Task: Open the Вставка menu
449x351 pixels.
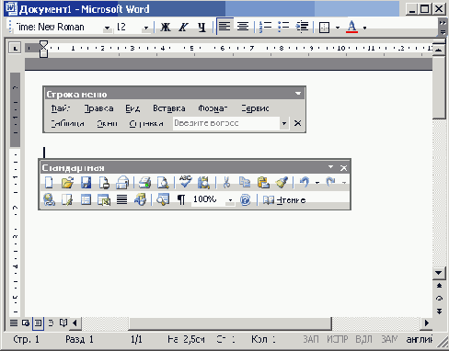Action: click(169, 108)
